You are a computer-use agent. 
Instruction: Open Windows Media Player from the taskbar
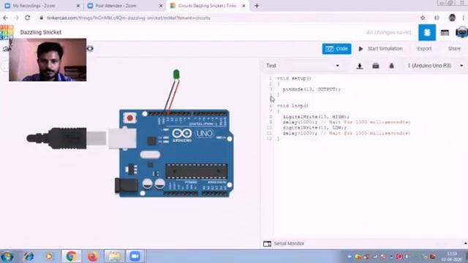coord(50,256)
